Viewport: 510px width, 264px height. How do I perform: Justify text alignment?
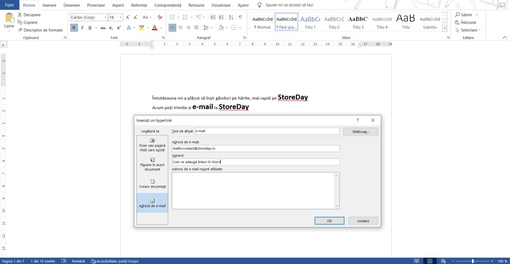[x=196, y=28]
